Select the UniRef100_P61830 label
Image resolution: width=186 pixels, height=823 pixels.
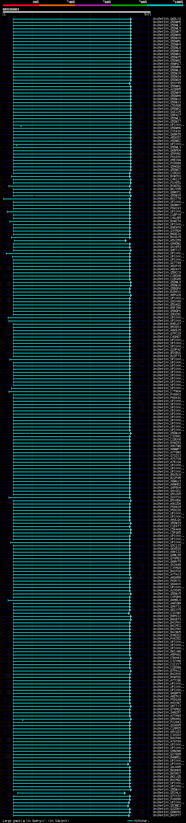(167, 157)
